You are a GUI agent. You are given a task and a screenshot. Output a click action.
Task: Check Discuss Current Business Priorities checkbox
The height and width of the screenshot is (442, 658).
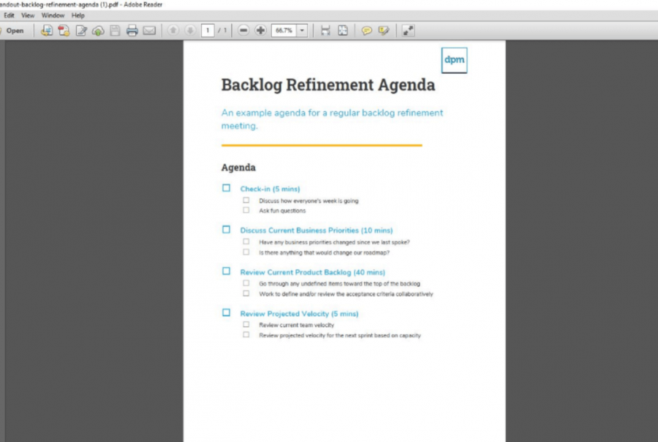(226, 230)
